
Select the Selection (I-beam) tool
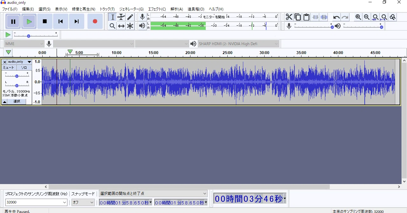[113, 17]
